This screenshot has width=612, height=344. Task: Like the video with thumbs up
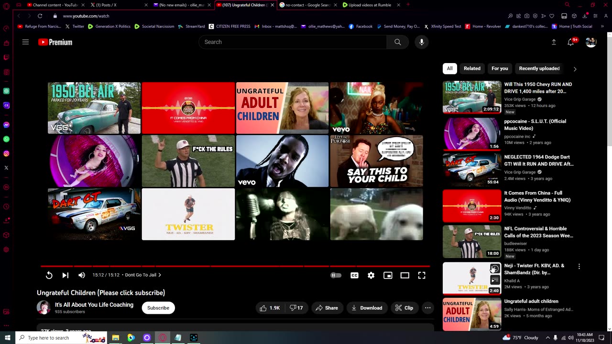coord(270,308)
